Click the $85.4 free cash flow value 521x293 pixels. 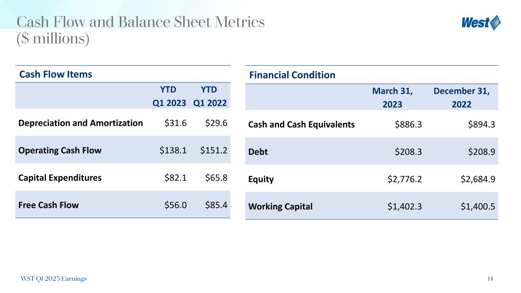(x=216, y=205)
